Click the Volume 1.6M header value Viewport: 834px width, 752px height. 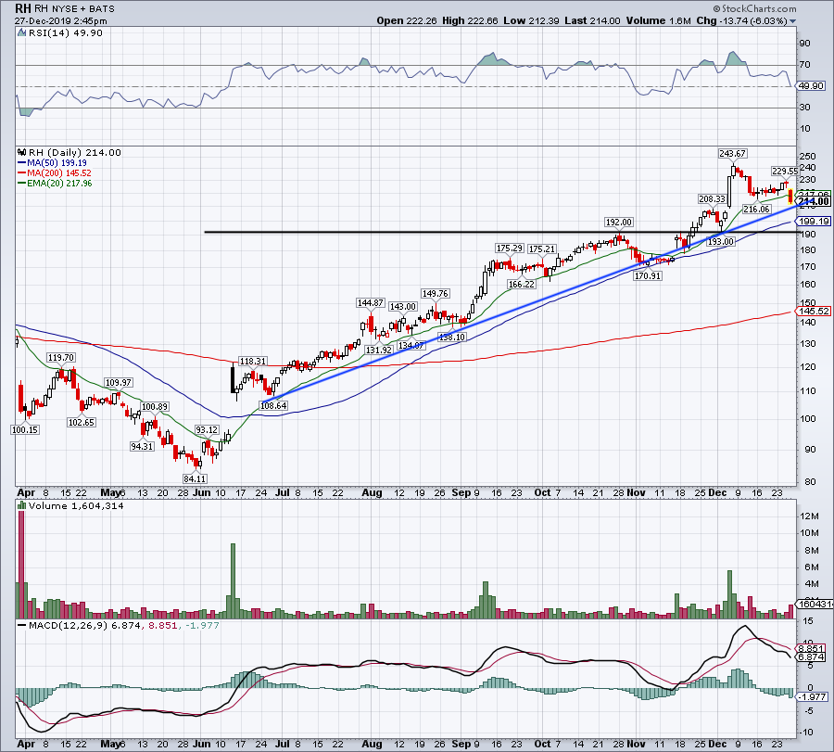659,20
